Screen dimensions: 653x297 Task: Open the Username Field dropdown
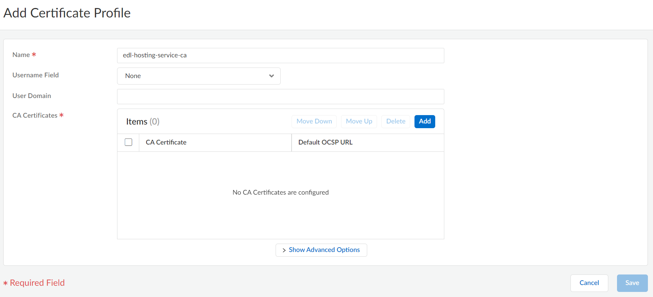click(x=199, y=76)
